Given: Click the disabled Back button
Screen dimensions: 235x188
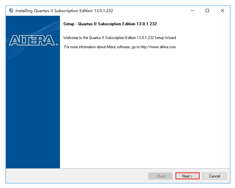Looking at the screenshot, I should (x=161, y=176).
